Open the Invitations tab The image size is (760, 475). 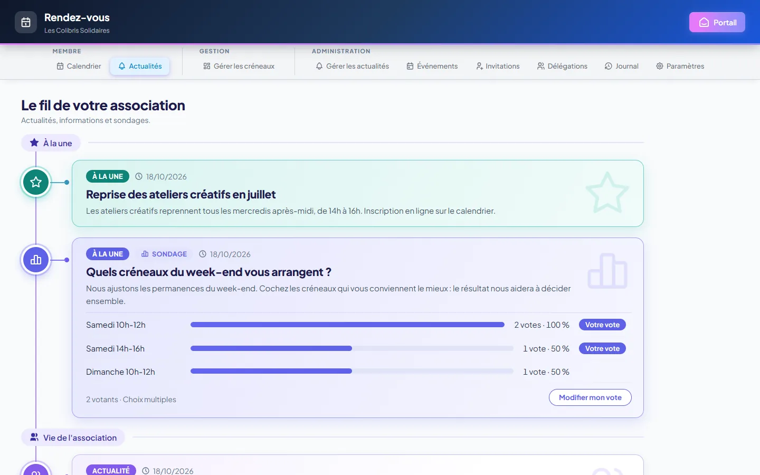[498, 66]
